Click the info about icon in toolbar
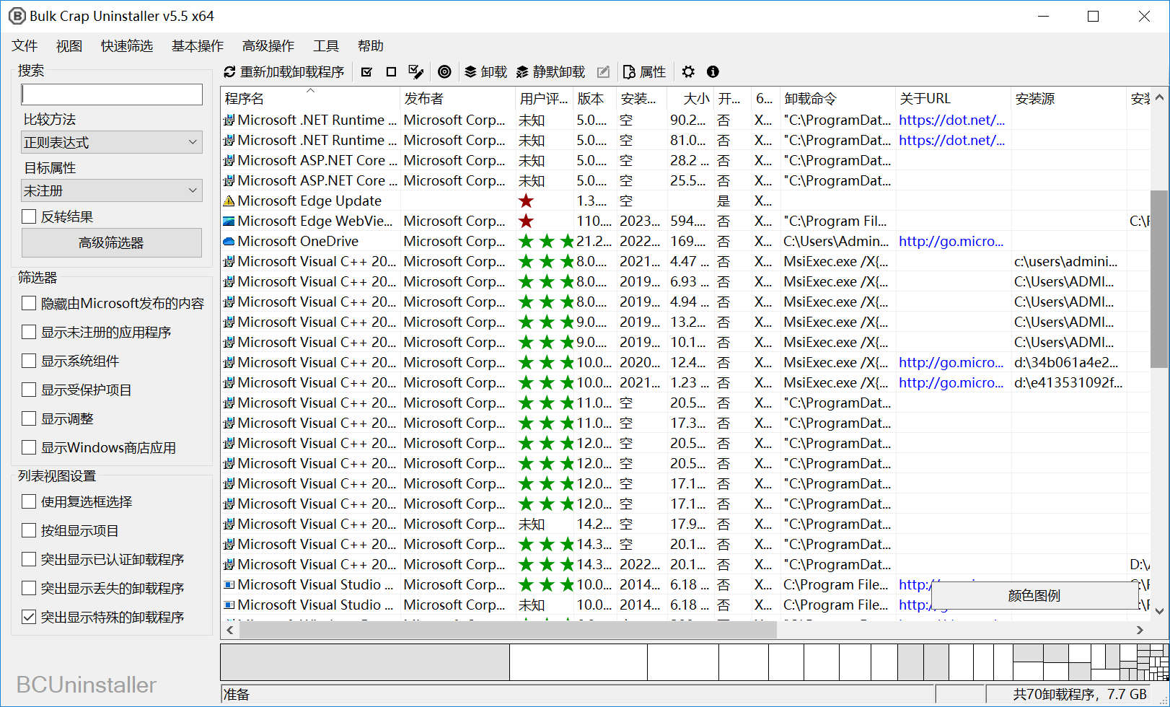 [x=713, y=72]
